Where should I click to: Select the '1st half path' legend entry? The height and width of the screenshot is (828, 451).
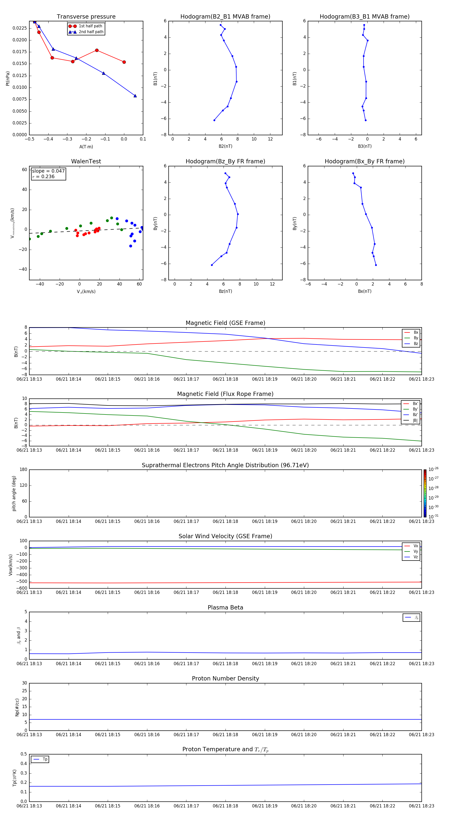[x=86, y=26]
